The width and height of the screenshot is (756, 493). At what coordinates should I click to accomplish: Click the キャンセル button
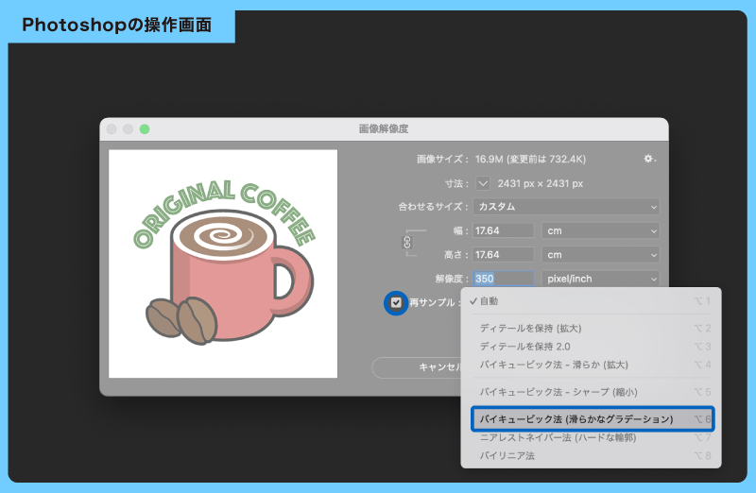pyautogui.click(x=417, y=367)
